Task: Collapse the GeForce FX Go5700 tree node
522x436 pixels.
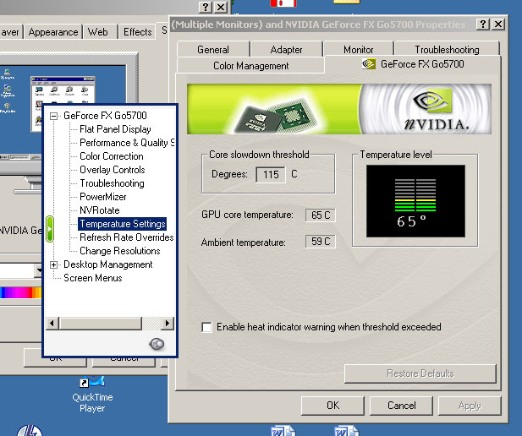Action: [x=53, y=116]
